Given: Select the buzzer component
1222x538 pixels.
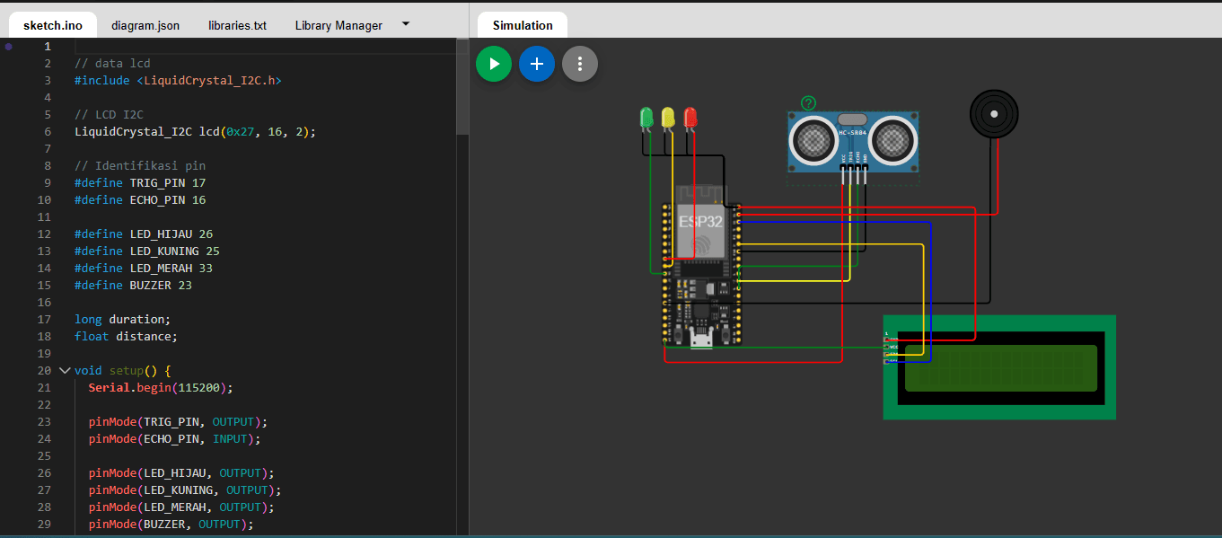Looking at the screenshot, I should click(x=994, y=114).
